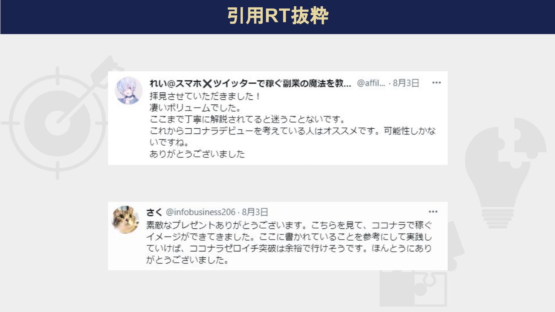Click the cat avatar of さく
Viewport: 555px width, 312px height.
(126, 220)
